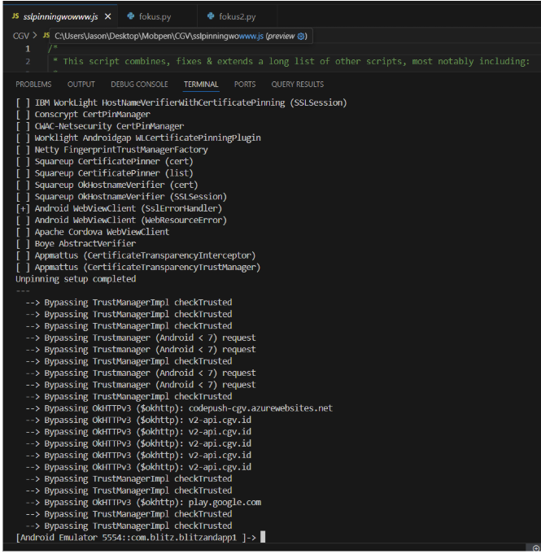The height and width of the screenshot is (554, 541).
Task: Click the 'Conscrypt CertPinManager' terminal line
Action: pos(83,115)
